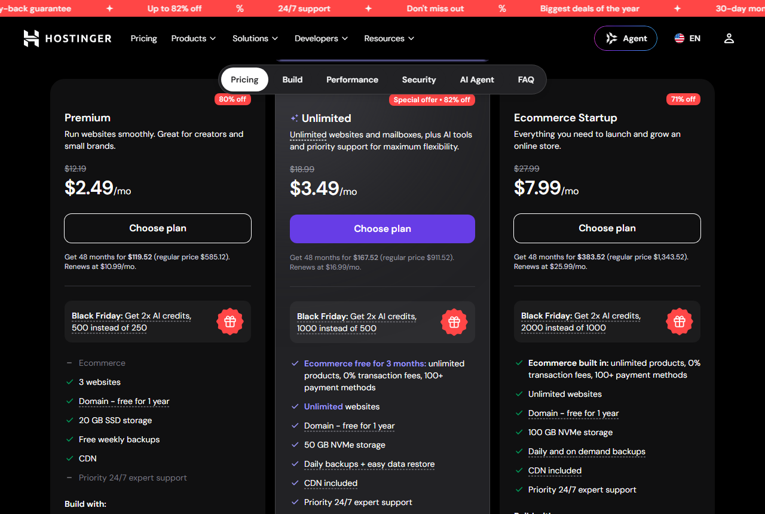Select the Pricing pill tab
The height and width of the screenshot is (514, 765).
tap(244, 79)
